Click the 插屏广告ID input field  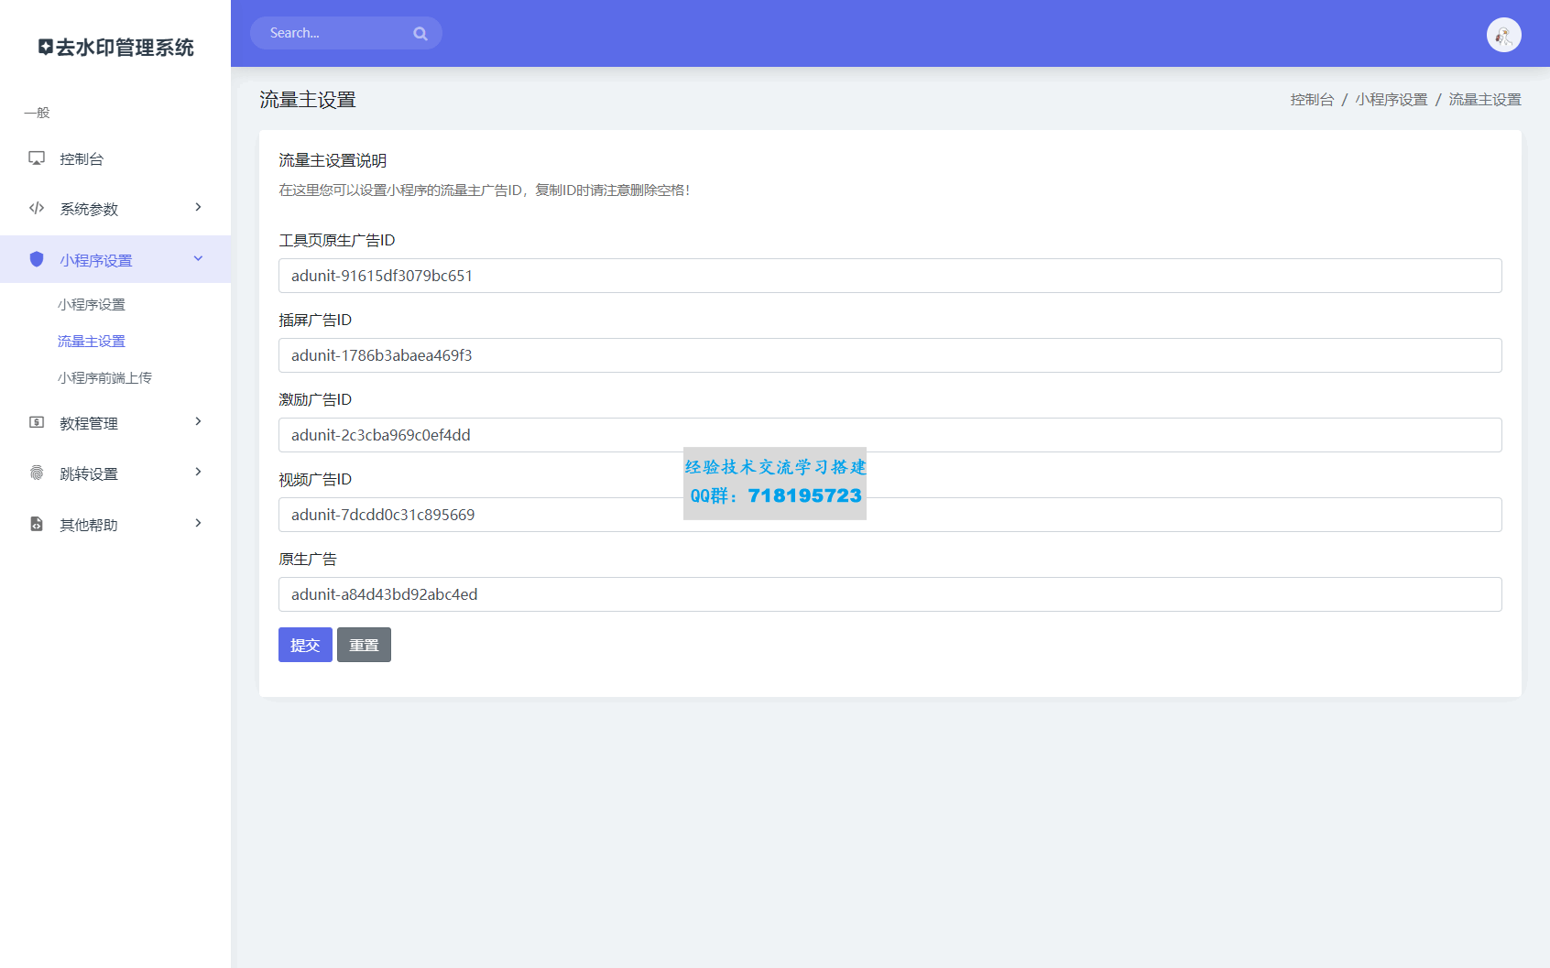click(890, 355)
